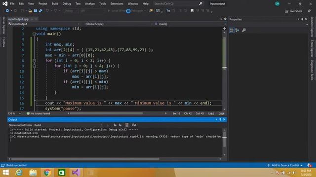Close the Output panel
The image size is (316, 177).
(224, 119)
